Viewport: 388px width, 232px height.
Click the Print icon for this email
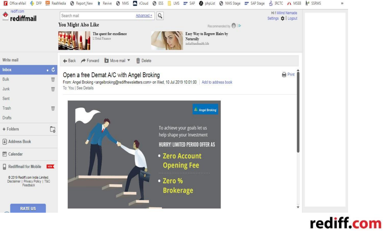pyautogui.click(x=284, y=75)
